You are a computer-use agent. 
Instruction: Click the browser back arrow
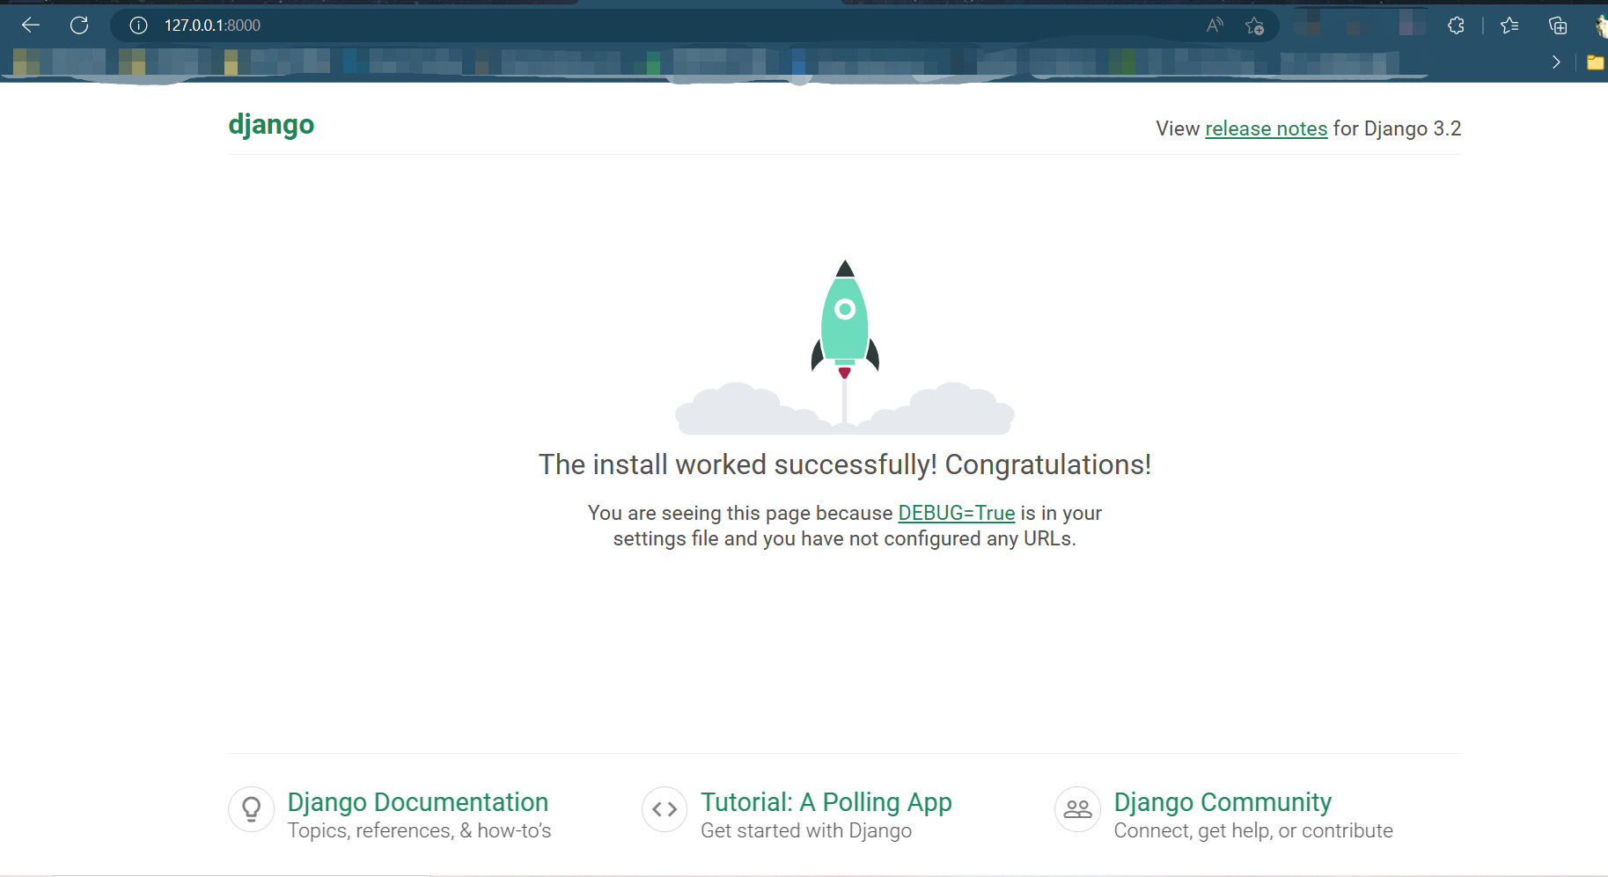[31, 26]
